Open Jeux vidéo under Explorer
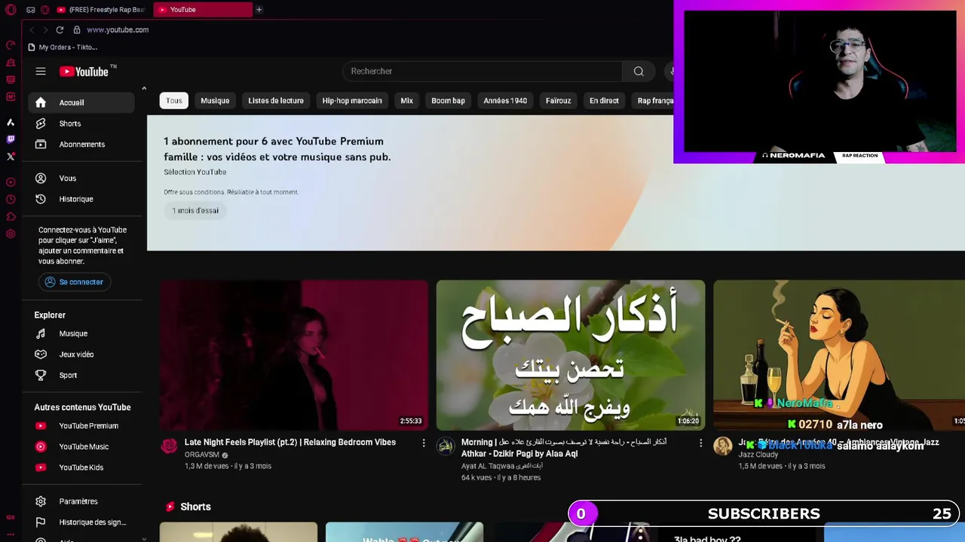Screen dimensions: 965x542 pyautogui.click(x=81, y=355)
